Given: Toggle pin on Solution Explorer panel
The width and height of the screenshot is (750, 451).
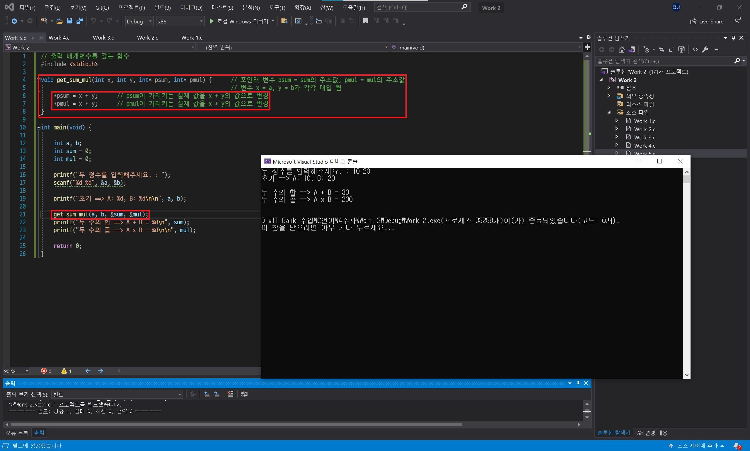Looking at the screenshot, I should pos(734,38).
